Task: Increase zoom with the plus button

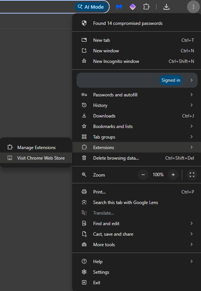Action: 173,175
